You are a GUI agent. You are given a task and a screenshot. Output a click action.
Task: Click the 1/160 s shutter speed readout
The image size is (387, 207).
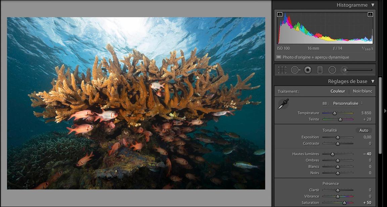(x=367, y=49)
